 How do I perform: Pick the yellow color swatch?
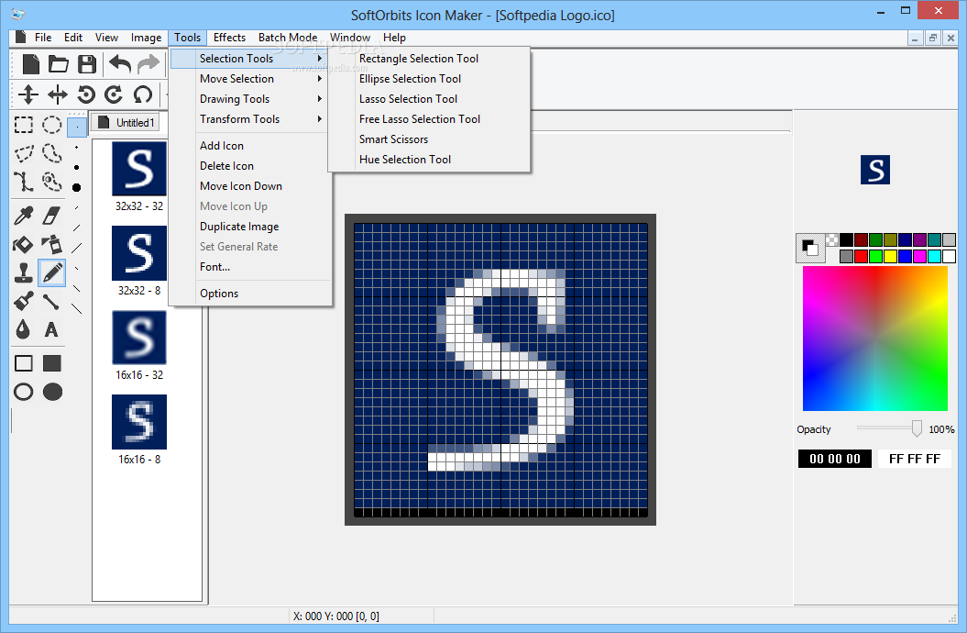(891, 256)
